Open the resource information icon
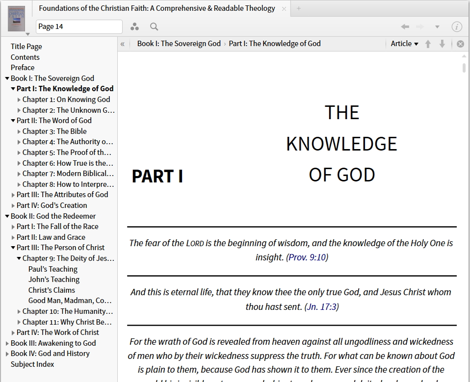This screenshot has width=470, height=382. [456, 27]
